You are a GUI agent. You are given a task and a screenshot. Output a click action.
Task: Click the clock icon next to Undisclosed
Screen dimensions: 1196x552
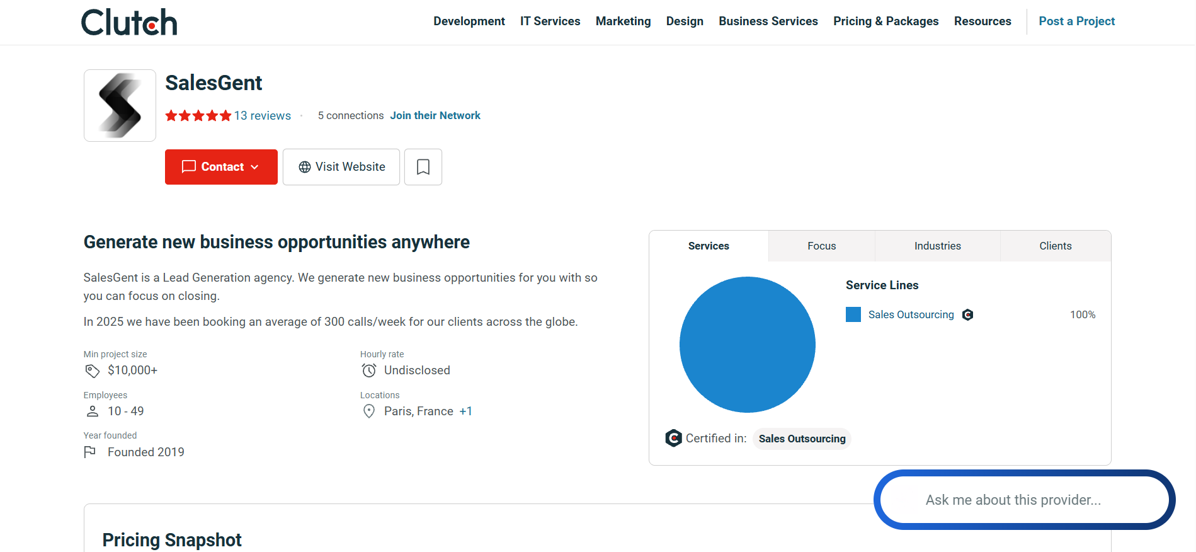tap(369, 371)
